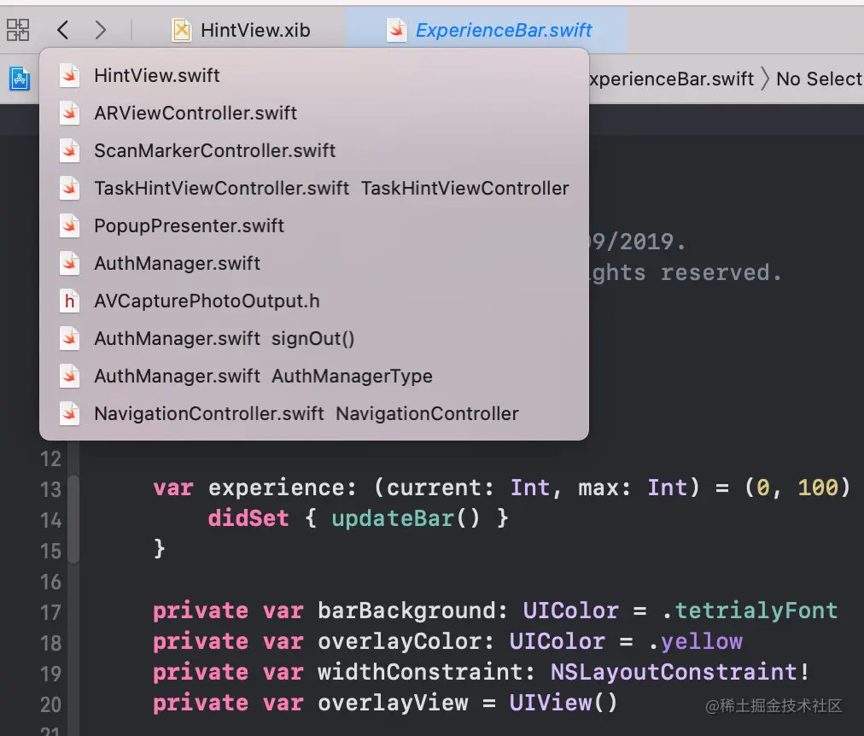Go to NavigationController.swift NavigationController entry

[x=314, y=414]
